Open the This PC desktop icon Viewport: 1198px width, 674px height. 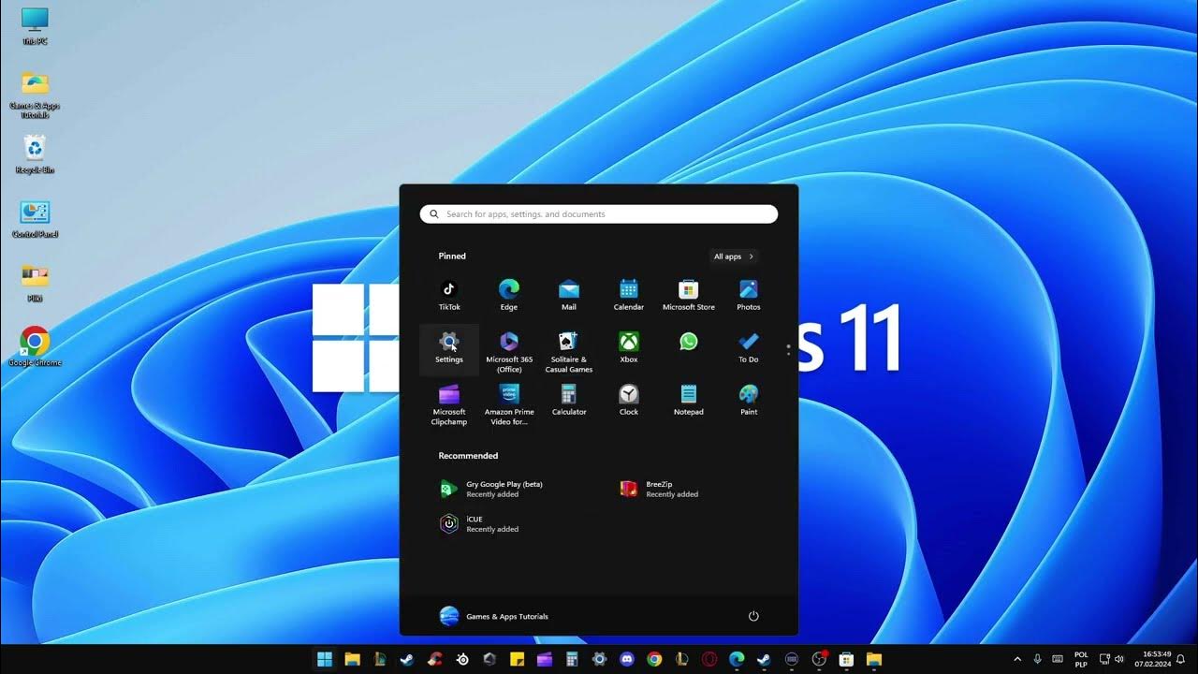35,26
